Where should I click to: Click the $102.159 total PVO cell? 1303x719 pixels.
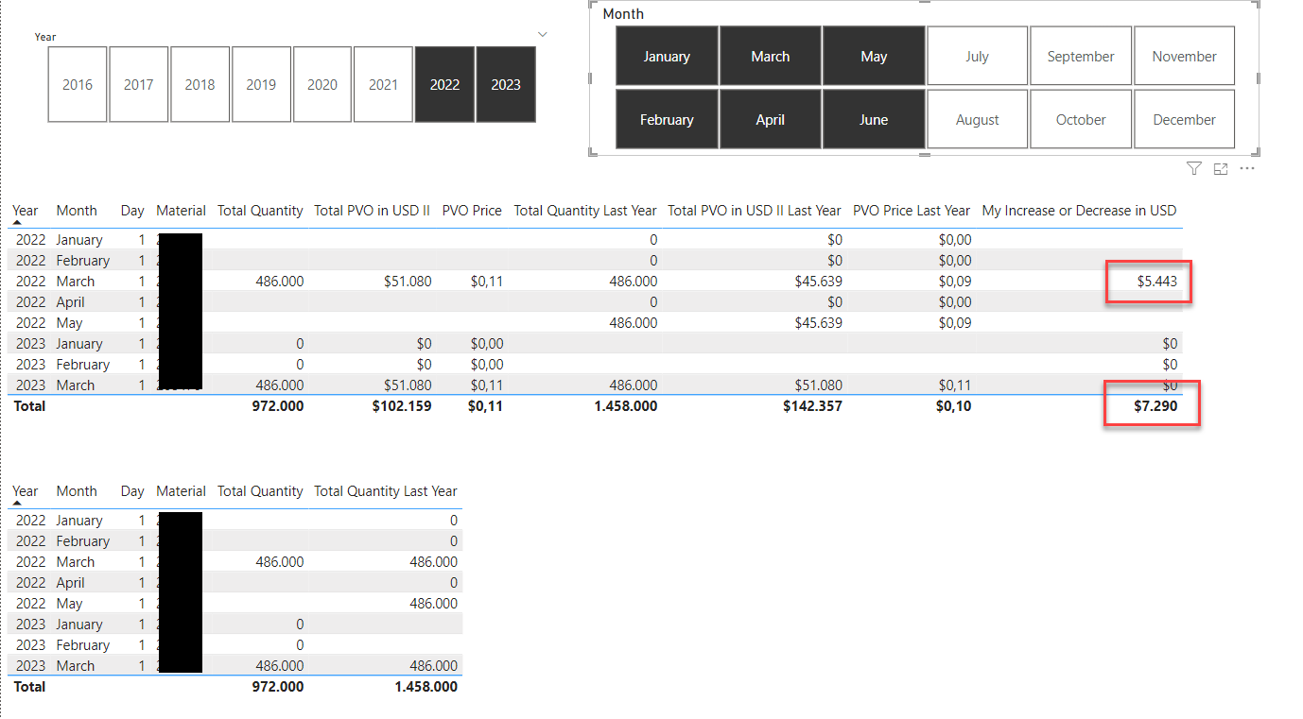402,406
